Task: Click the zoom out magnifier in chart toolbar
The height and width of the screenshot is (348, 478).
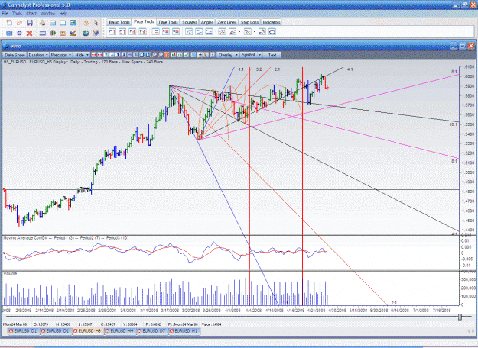Action: point(161,55)
